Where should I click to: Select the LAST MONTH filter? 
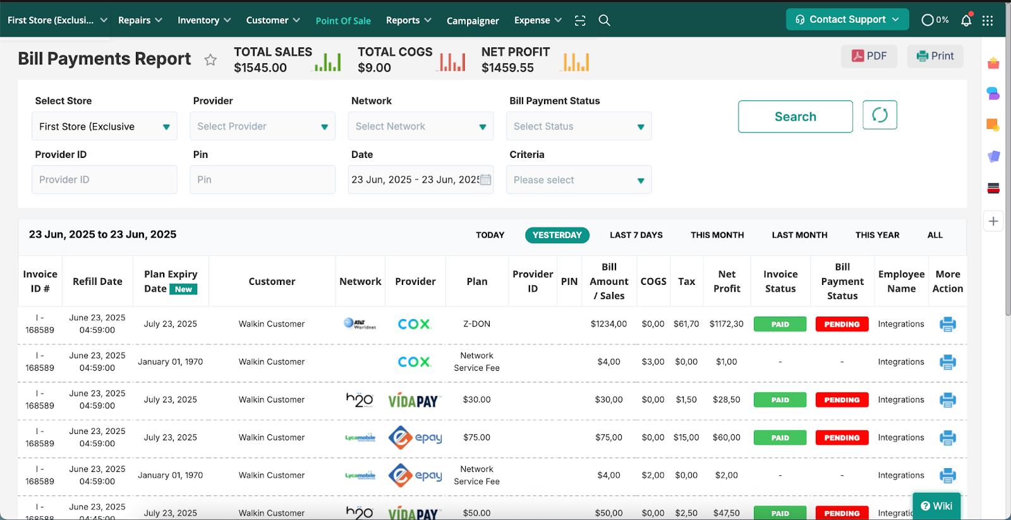coord(799,235)
